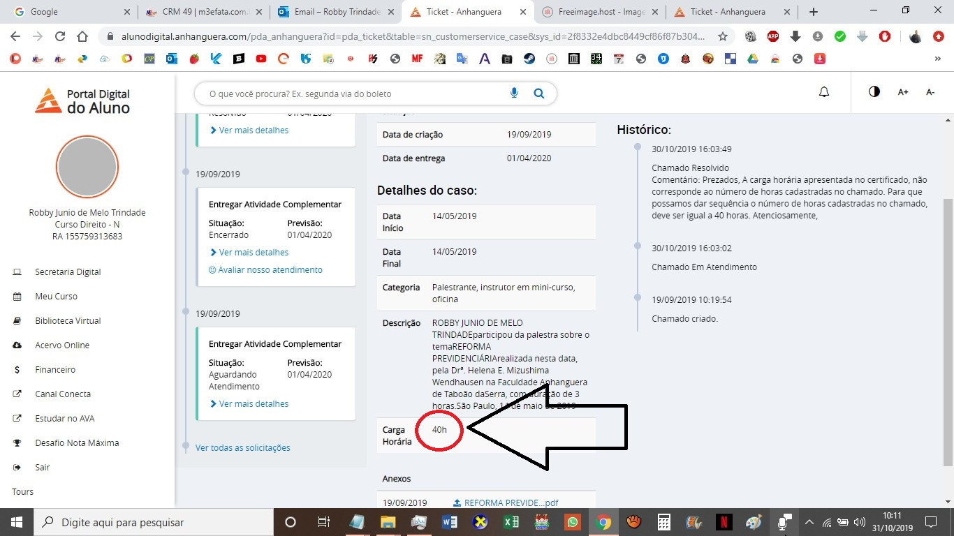Click 'Ver todas as solicitações' link
The image size is (954, 536).
243,448
